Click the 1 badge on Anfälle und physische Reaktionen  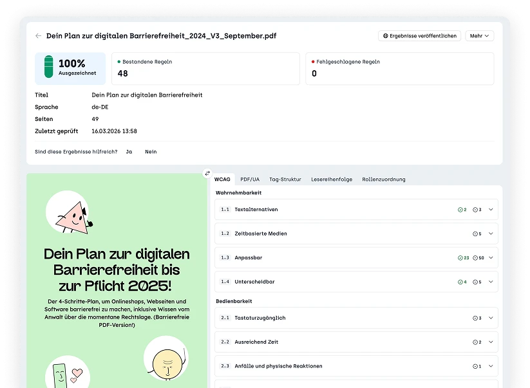477,365
